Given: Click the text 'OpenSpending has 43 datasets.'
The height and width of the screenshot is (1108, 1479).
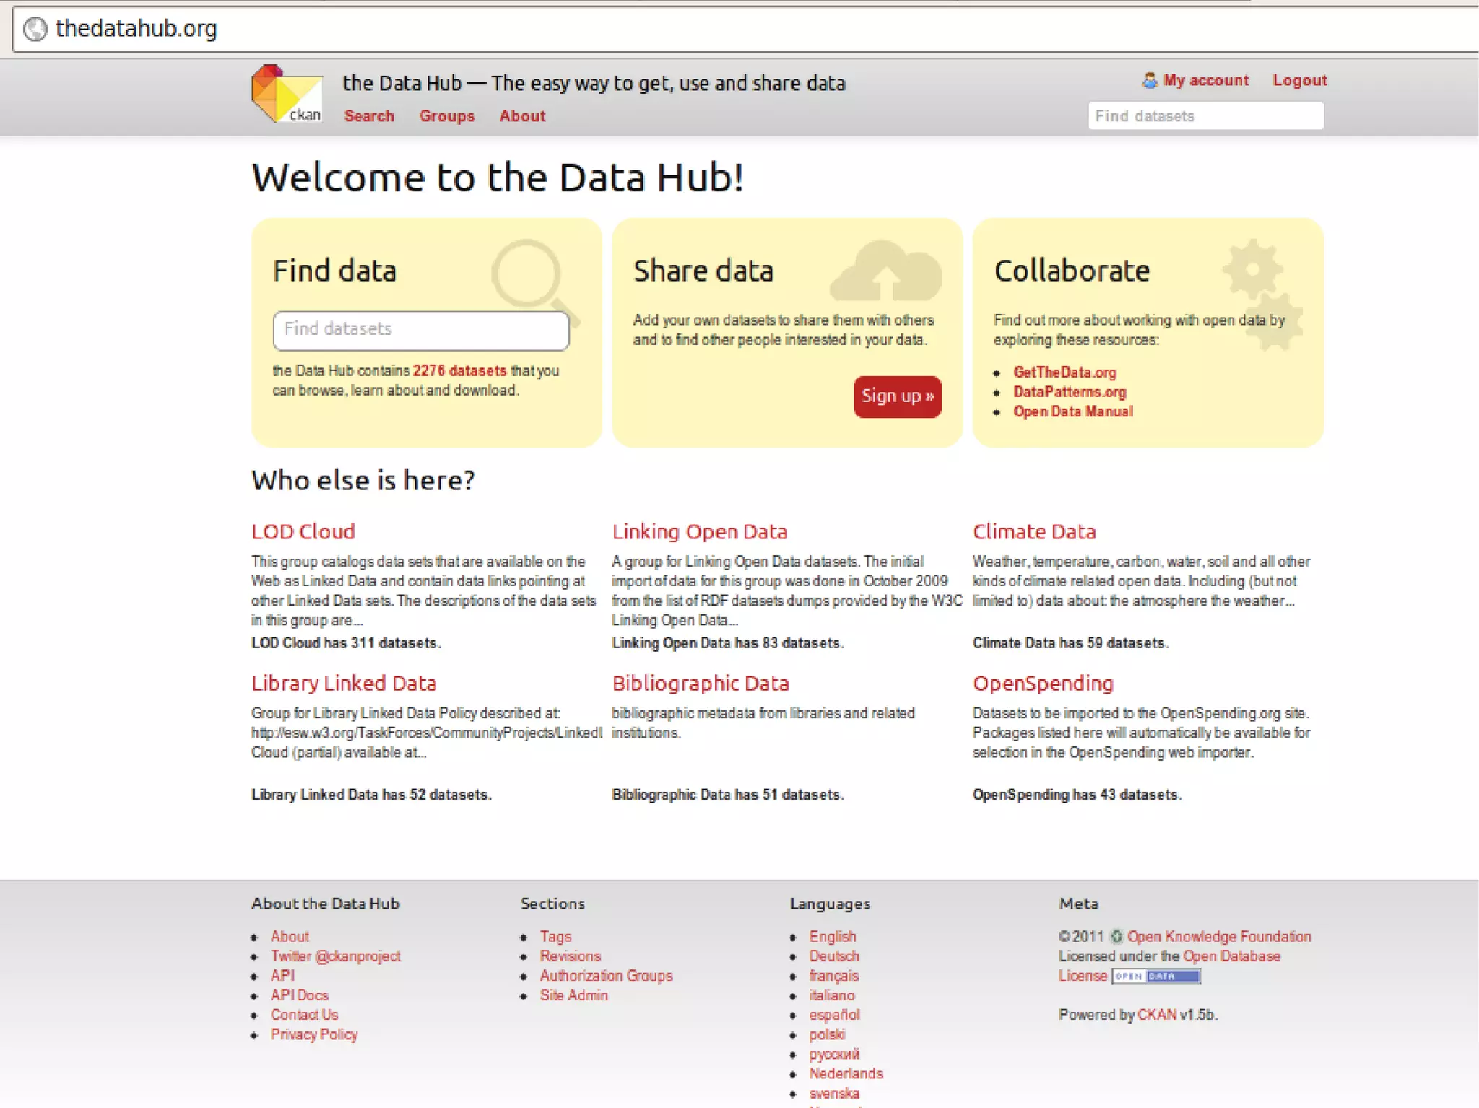Looking at the screenshot, I should click(1077, 794).
